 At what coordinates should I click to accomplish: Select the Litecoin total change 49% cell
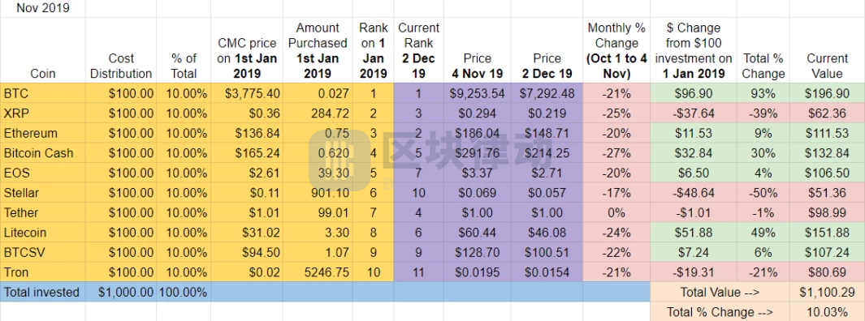(x=763, y=233)
